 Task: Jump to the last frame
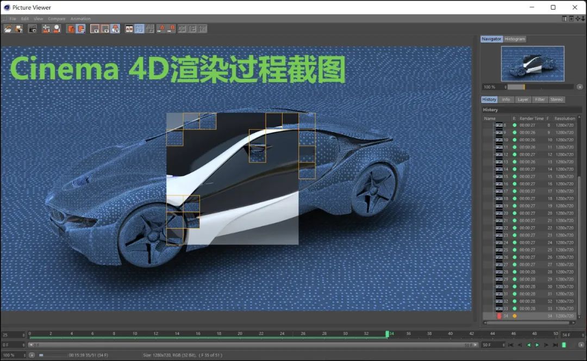click(555, 345)
